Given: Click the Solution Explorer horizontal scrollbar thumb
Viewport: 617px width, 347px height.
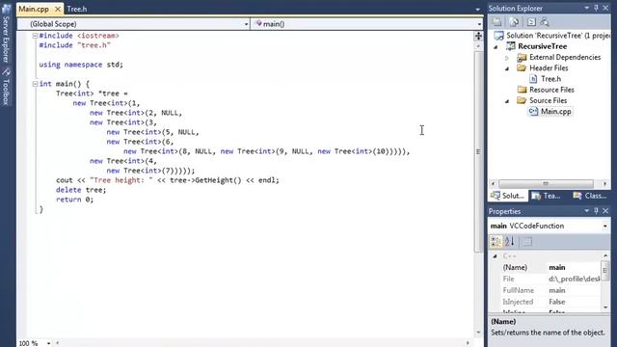Looking at the screenshot, I should [x=546, y=184].
